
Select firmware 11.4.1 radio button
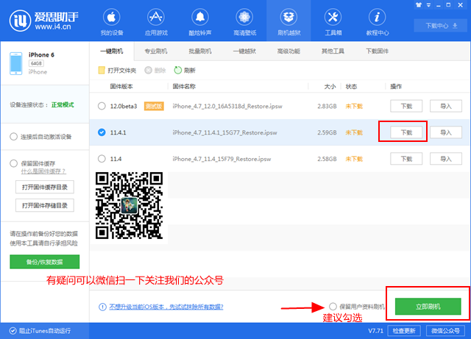coord(102,132)
